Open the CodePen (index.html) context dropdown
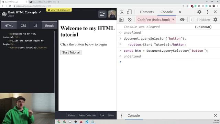The image size is (220, 124). [156, 20]
